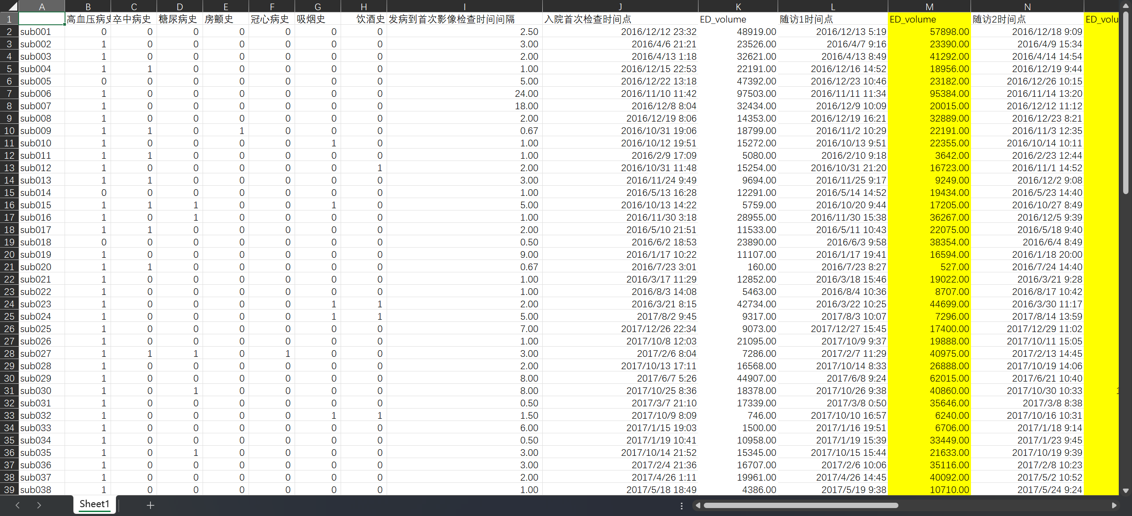Open sheet tab options dots
The width and height of the screenshot is (1132, 516).
[x=681, y=505]
